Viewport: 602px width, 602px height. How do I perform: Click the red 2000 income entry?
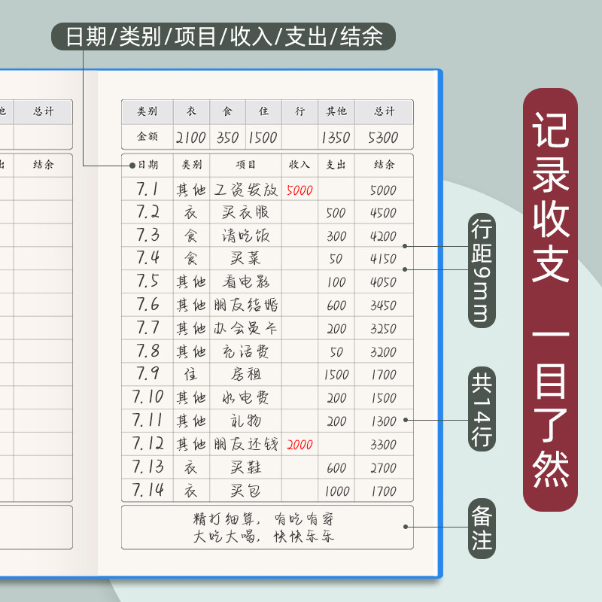[299, 445]
